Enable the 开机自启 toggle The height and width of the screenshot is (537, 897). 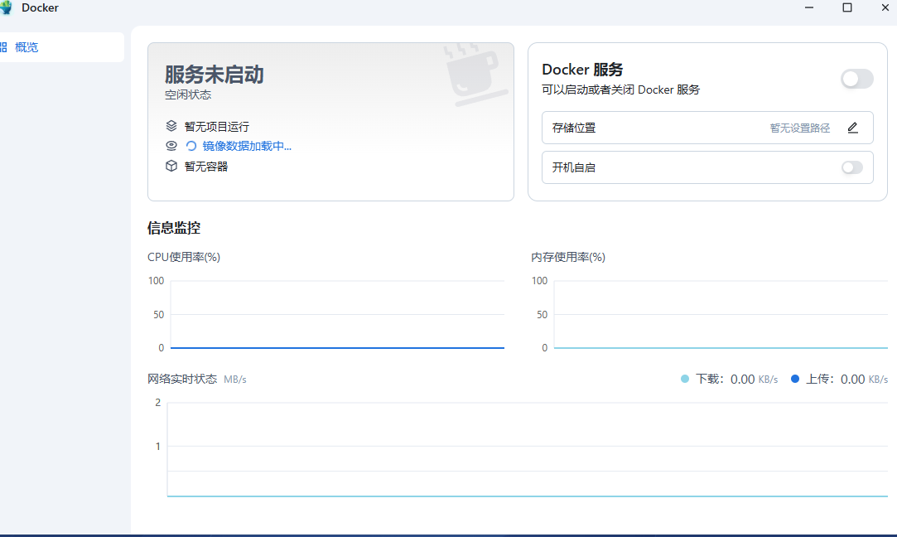tap(851, 167)
